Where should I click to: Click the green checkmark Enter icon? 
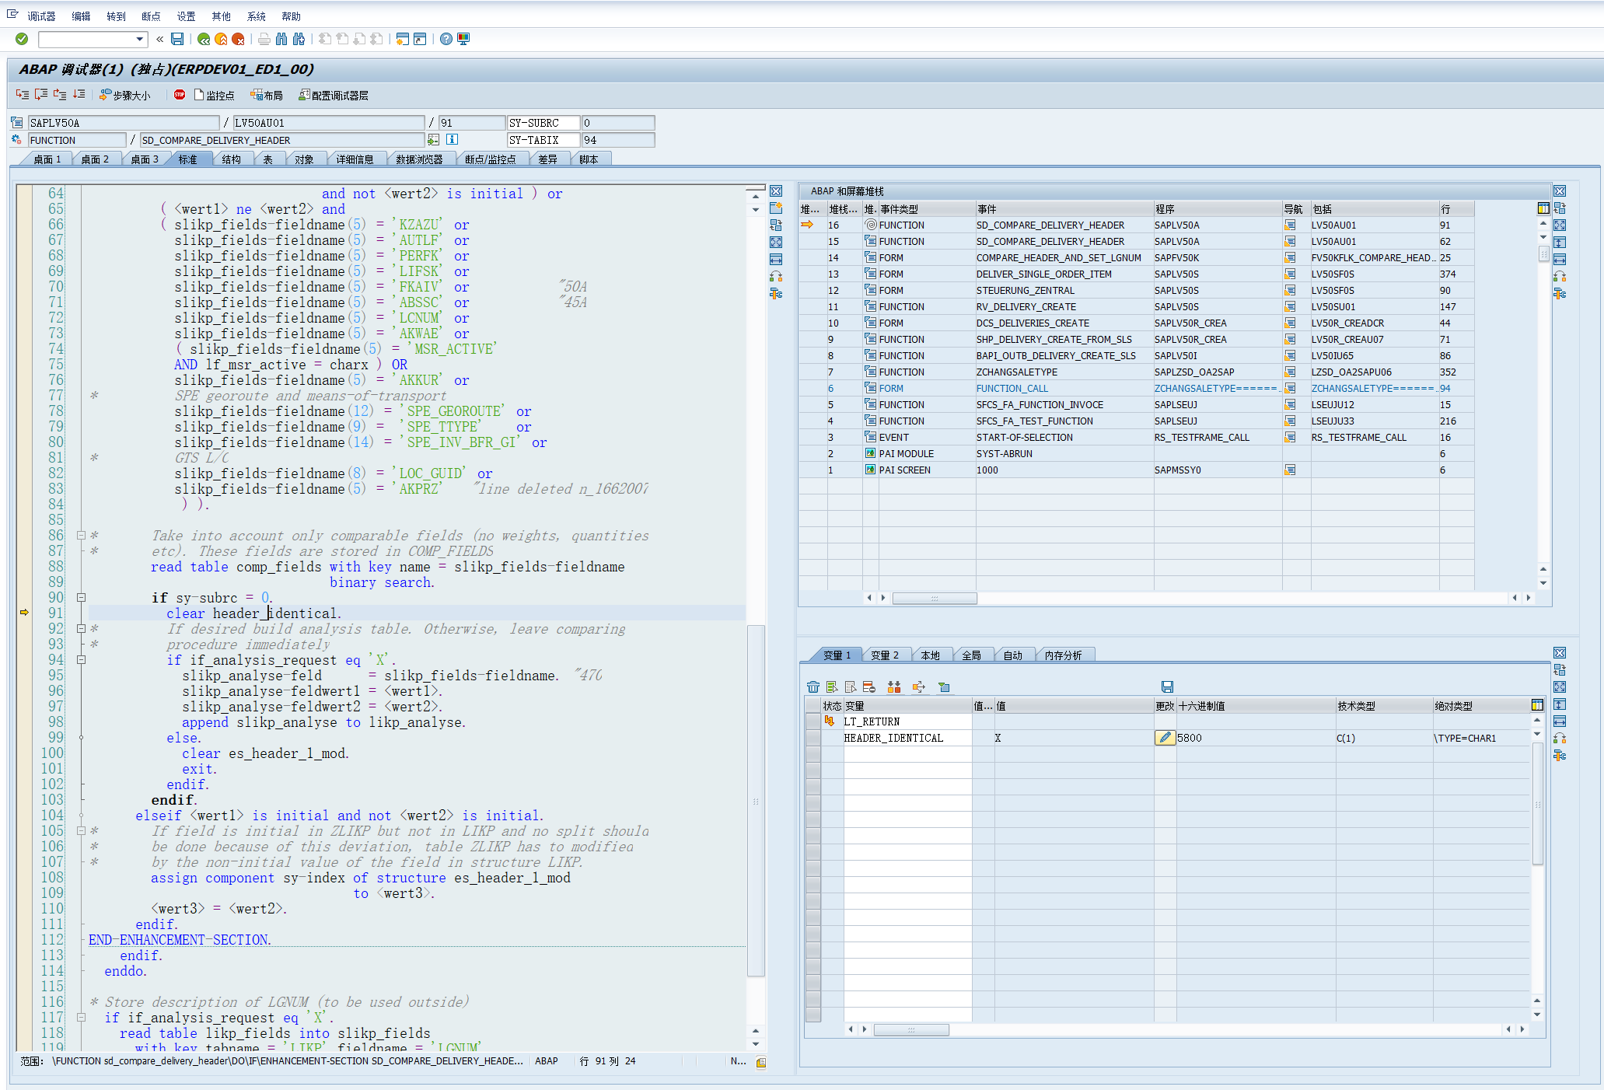point(22,39)
